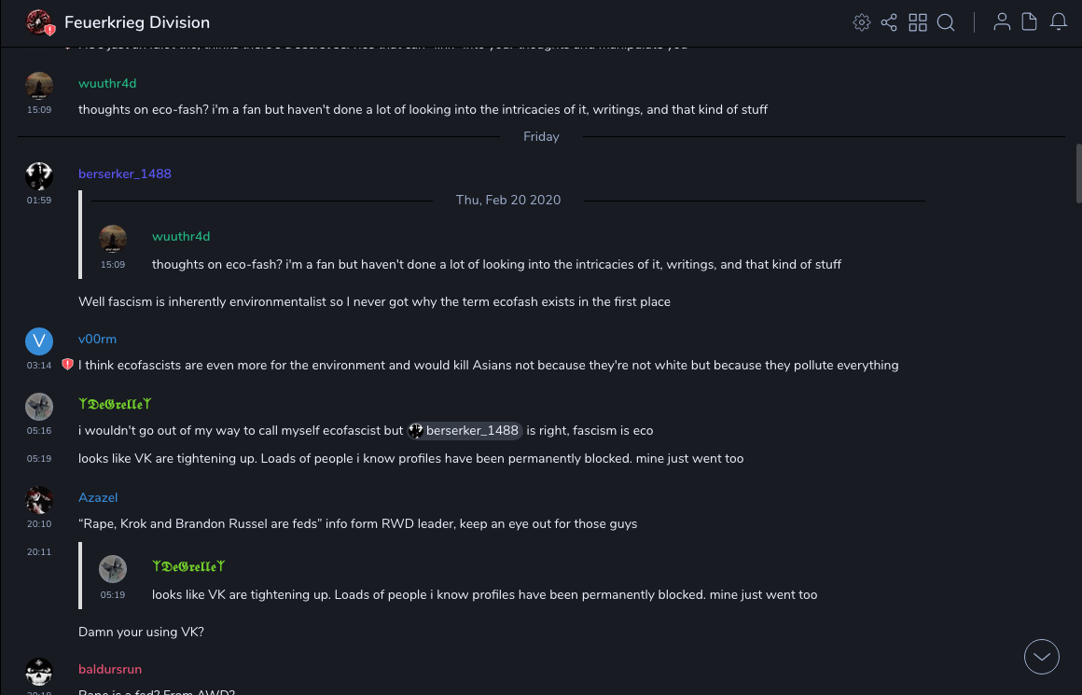The width and height of the screenshot is (1082, 695).
Task: Click the berserker_1488 mention chip in the message
Action: point(465,431)
